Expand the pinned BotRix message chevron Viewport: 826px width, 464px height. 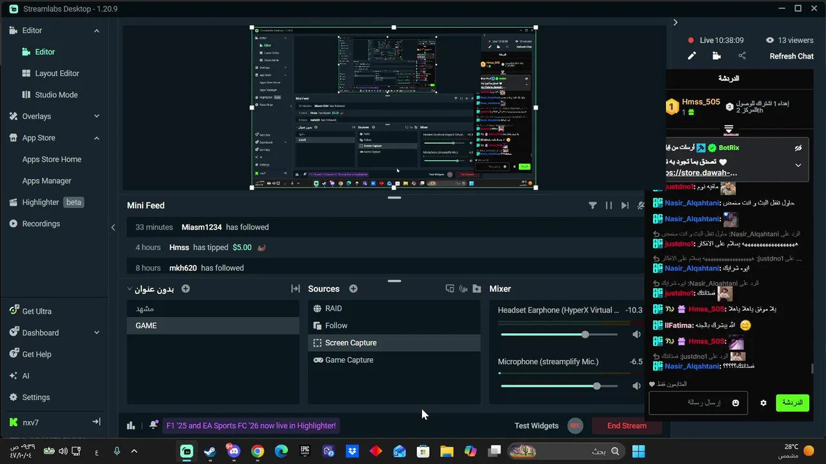click(798, 165)
